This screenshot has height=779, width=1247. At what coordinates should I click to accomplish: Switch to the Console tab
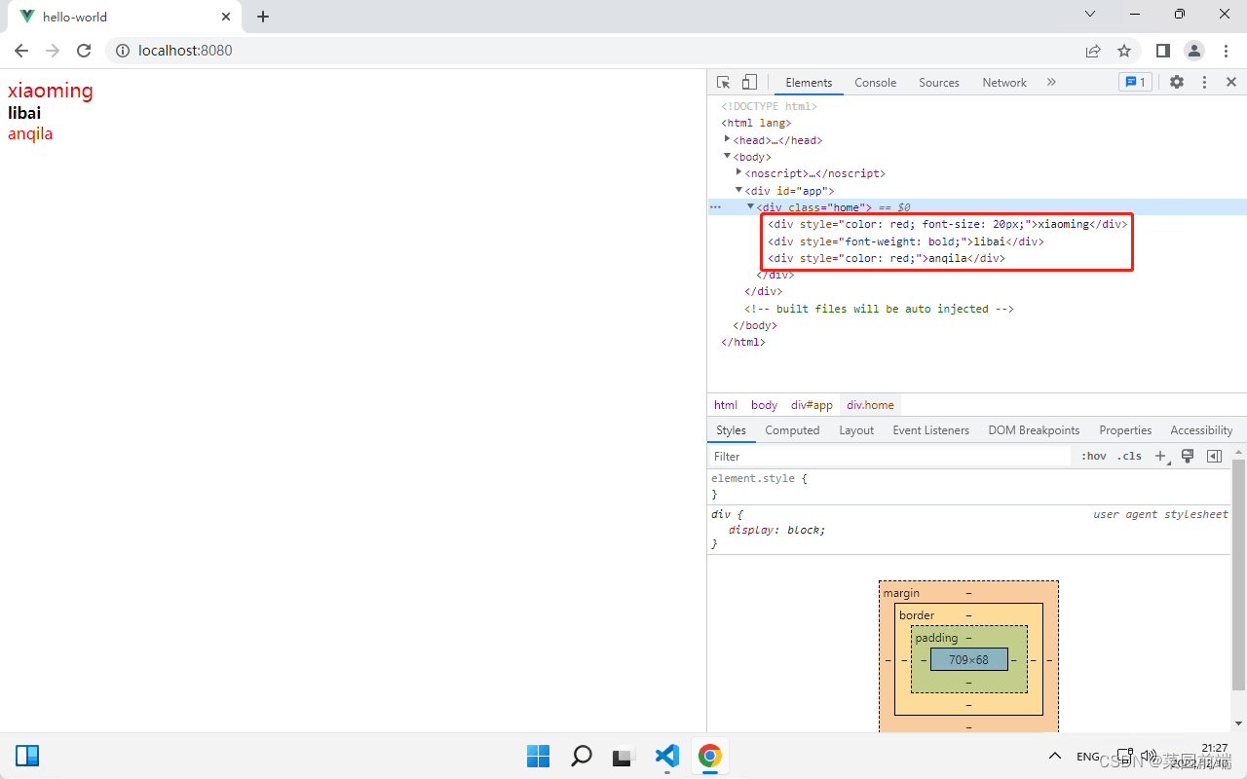[875, 83]
